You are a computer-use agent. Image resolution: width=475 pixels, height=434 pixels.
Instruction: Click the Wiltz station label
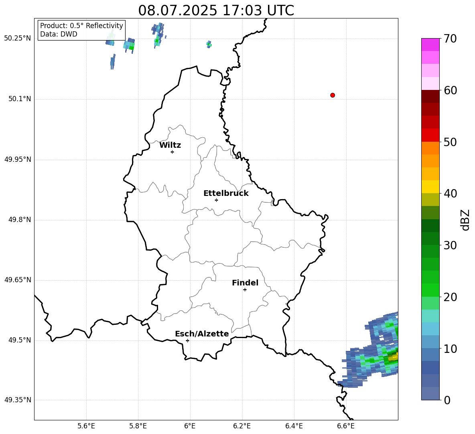pos(170,145)
